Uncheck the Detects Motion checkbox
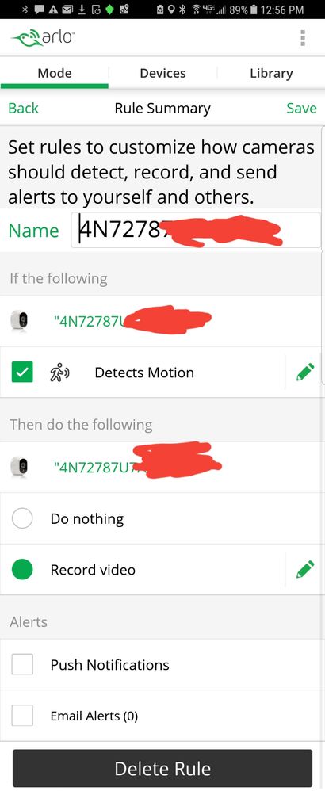This screenshot has width=325, height=791. point(22,373)
